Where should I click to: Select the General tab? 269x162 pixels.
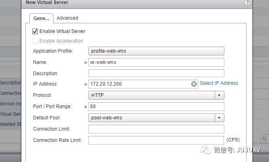41,18
